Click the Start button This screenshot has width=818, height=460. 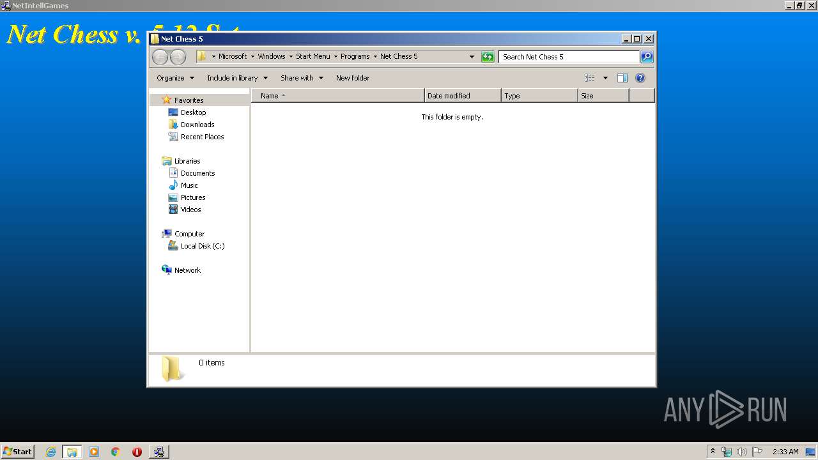[17, 452]
